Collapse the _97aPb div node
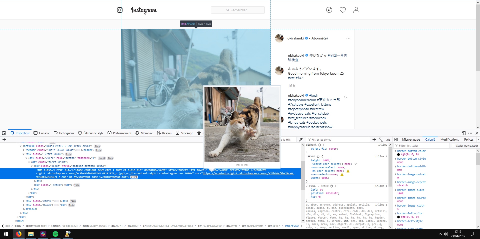Viewport: 480px width, 239px height. (23, 154)
